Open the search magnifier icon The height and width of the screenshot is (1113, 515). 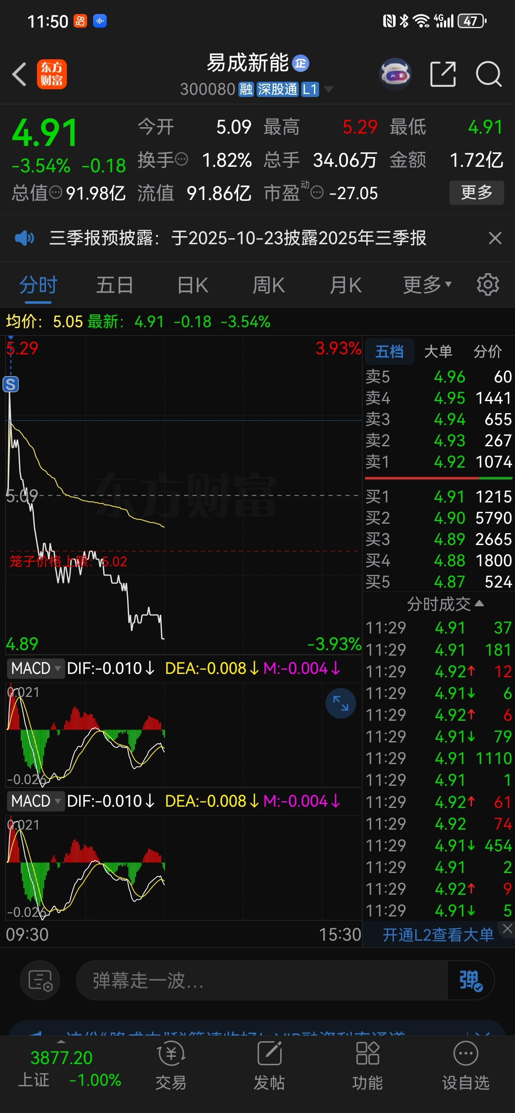(489, 74)
